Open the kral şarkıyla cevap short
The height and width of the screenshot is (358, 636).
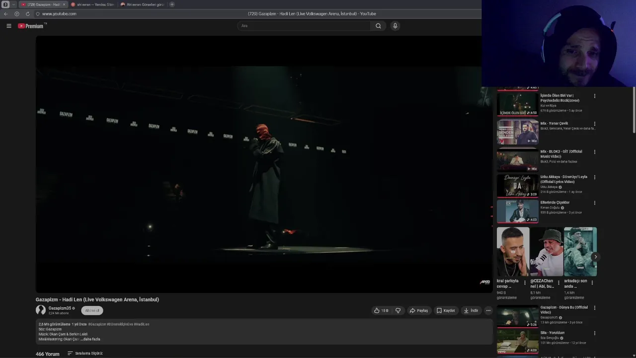[x=513, y=252]
